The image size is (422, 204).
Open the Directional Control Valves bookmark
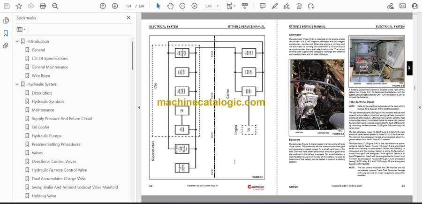54,161
